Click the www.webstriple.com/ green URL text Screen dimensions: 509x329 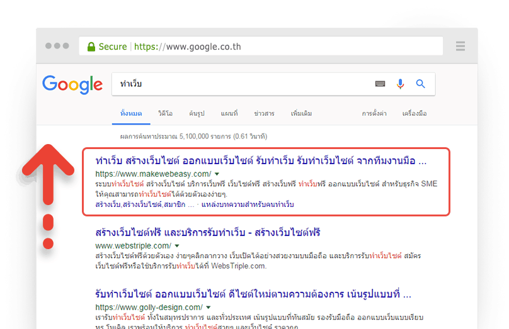click(134, 246)
